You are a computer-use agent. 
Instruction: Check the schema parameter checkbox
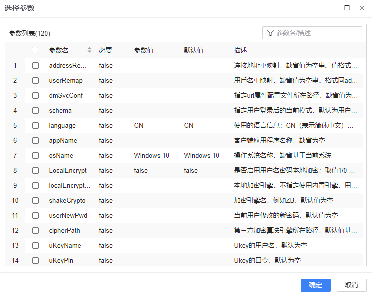35,110
